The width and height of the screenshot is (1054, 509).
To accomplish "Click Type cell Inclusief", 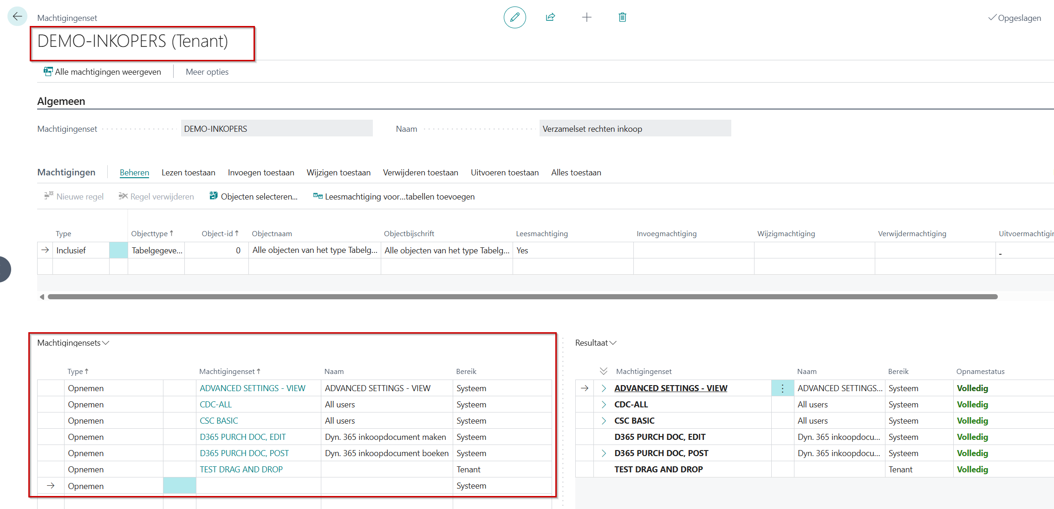I will click(81, 251).
